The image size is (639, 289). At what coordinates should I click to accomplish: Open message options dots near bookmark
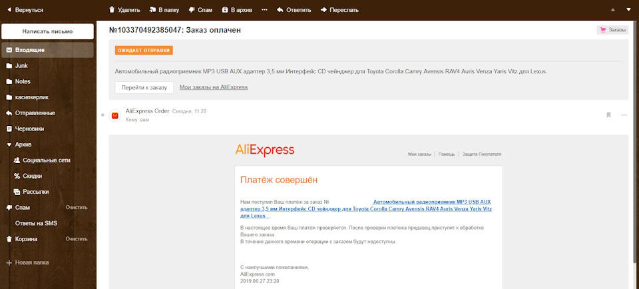point(624,115)
